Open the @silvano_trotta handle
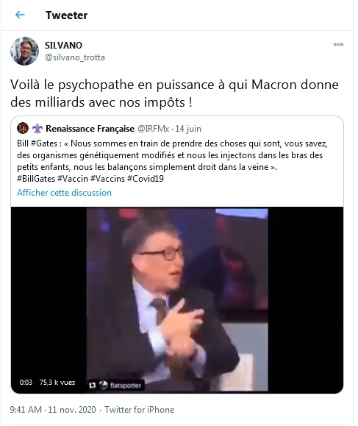The height and width of the screenshot is (426, 358). pyautogui.click(x=75, y=57)
